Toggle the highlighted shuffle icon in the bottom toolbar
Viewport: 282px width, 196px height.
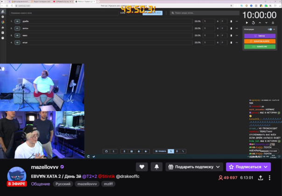[171, 151]
